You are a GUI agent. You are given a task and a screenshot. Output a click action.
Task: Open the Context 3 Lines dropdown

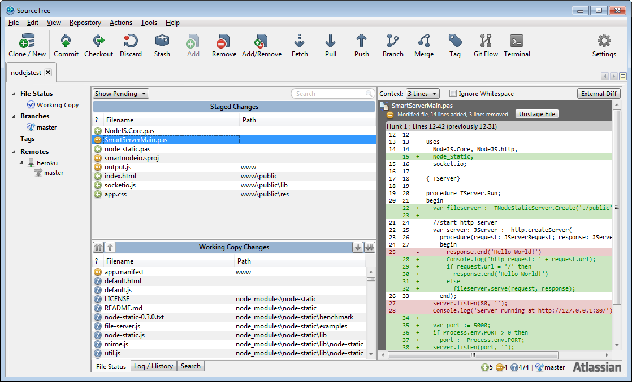[422, 94]
